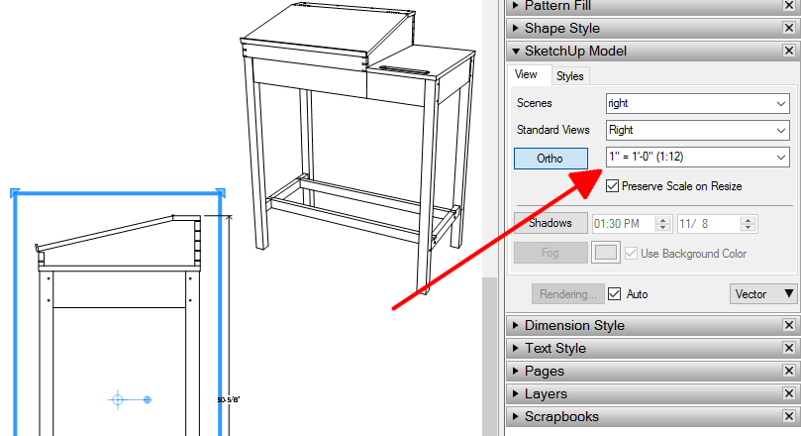Screen dimensions: 801x436
Task: Click the fog color swatch
Action: pos(606,253)
